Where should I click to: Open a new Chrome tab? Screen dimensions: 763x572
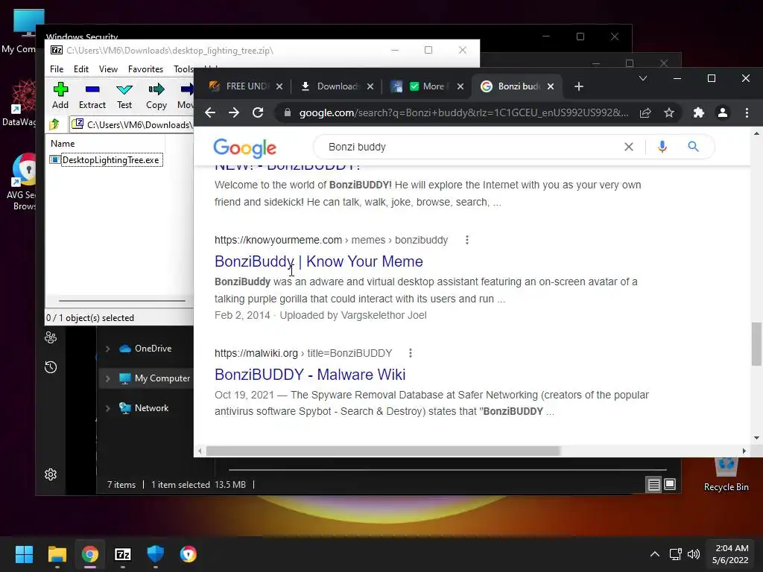coord(578,86)
